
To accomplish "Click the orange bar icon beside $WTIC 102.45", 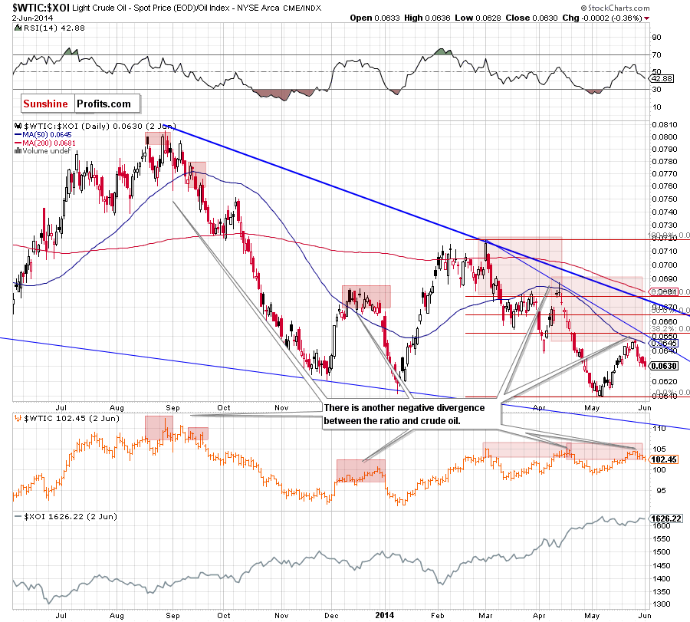I will coord(18,419).
